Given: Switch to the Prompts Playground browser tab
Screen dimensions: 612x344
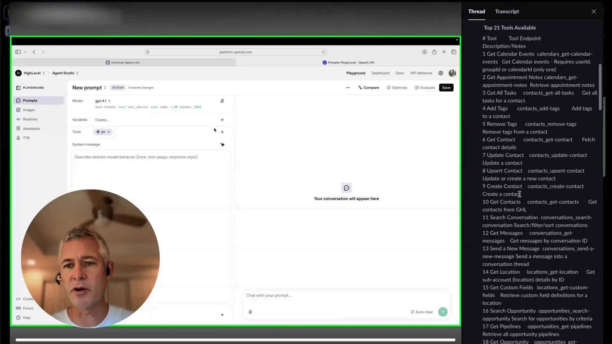Looking at the screenshot, I should [x=348, y=62].
